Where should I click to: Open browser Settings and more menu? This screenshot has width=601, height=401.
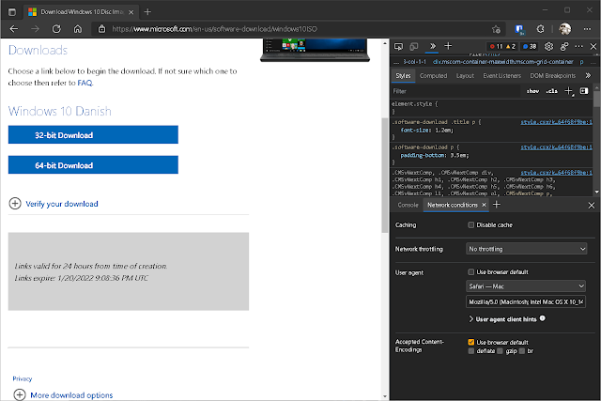pos(587,29)
